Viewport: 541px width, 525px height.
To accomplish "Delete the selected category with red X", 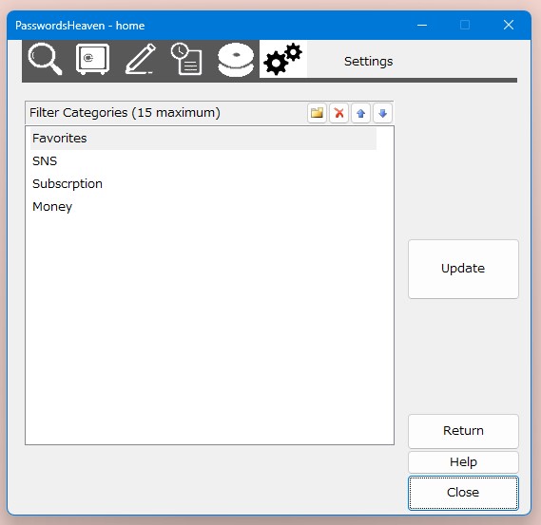I will tap(338, 113).
